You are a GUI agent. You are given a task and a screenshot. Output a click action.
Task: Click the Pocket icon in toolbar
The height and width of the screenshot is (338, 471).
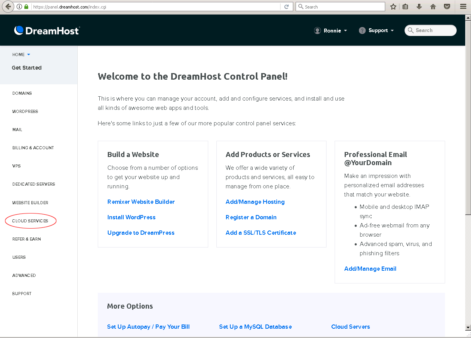click(x=447, y=7)
